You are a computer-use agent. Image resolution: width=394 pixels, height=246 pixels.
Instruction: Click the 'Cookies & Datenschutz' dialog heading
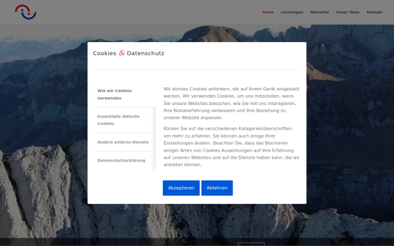tap(129, 53)
